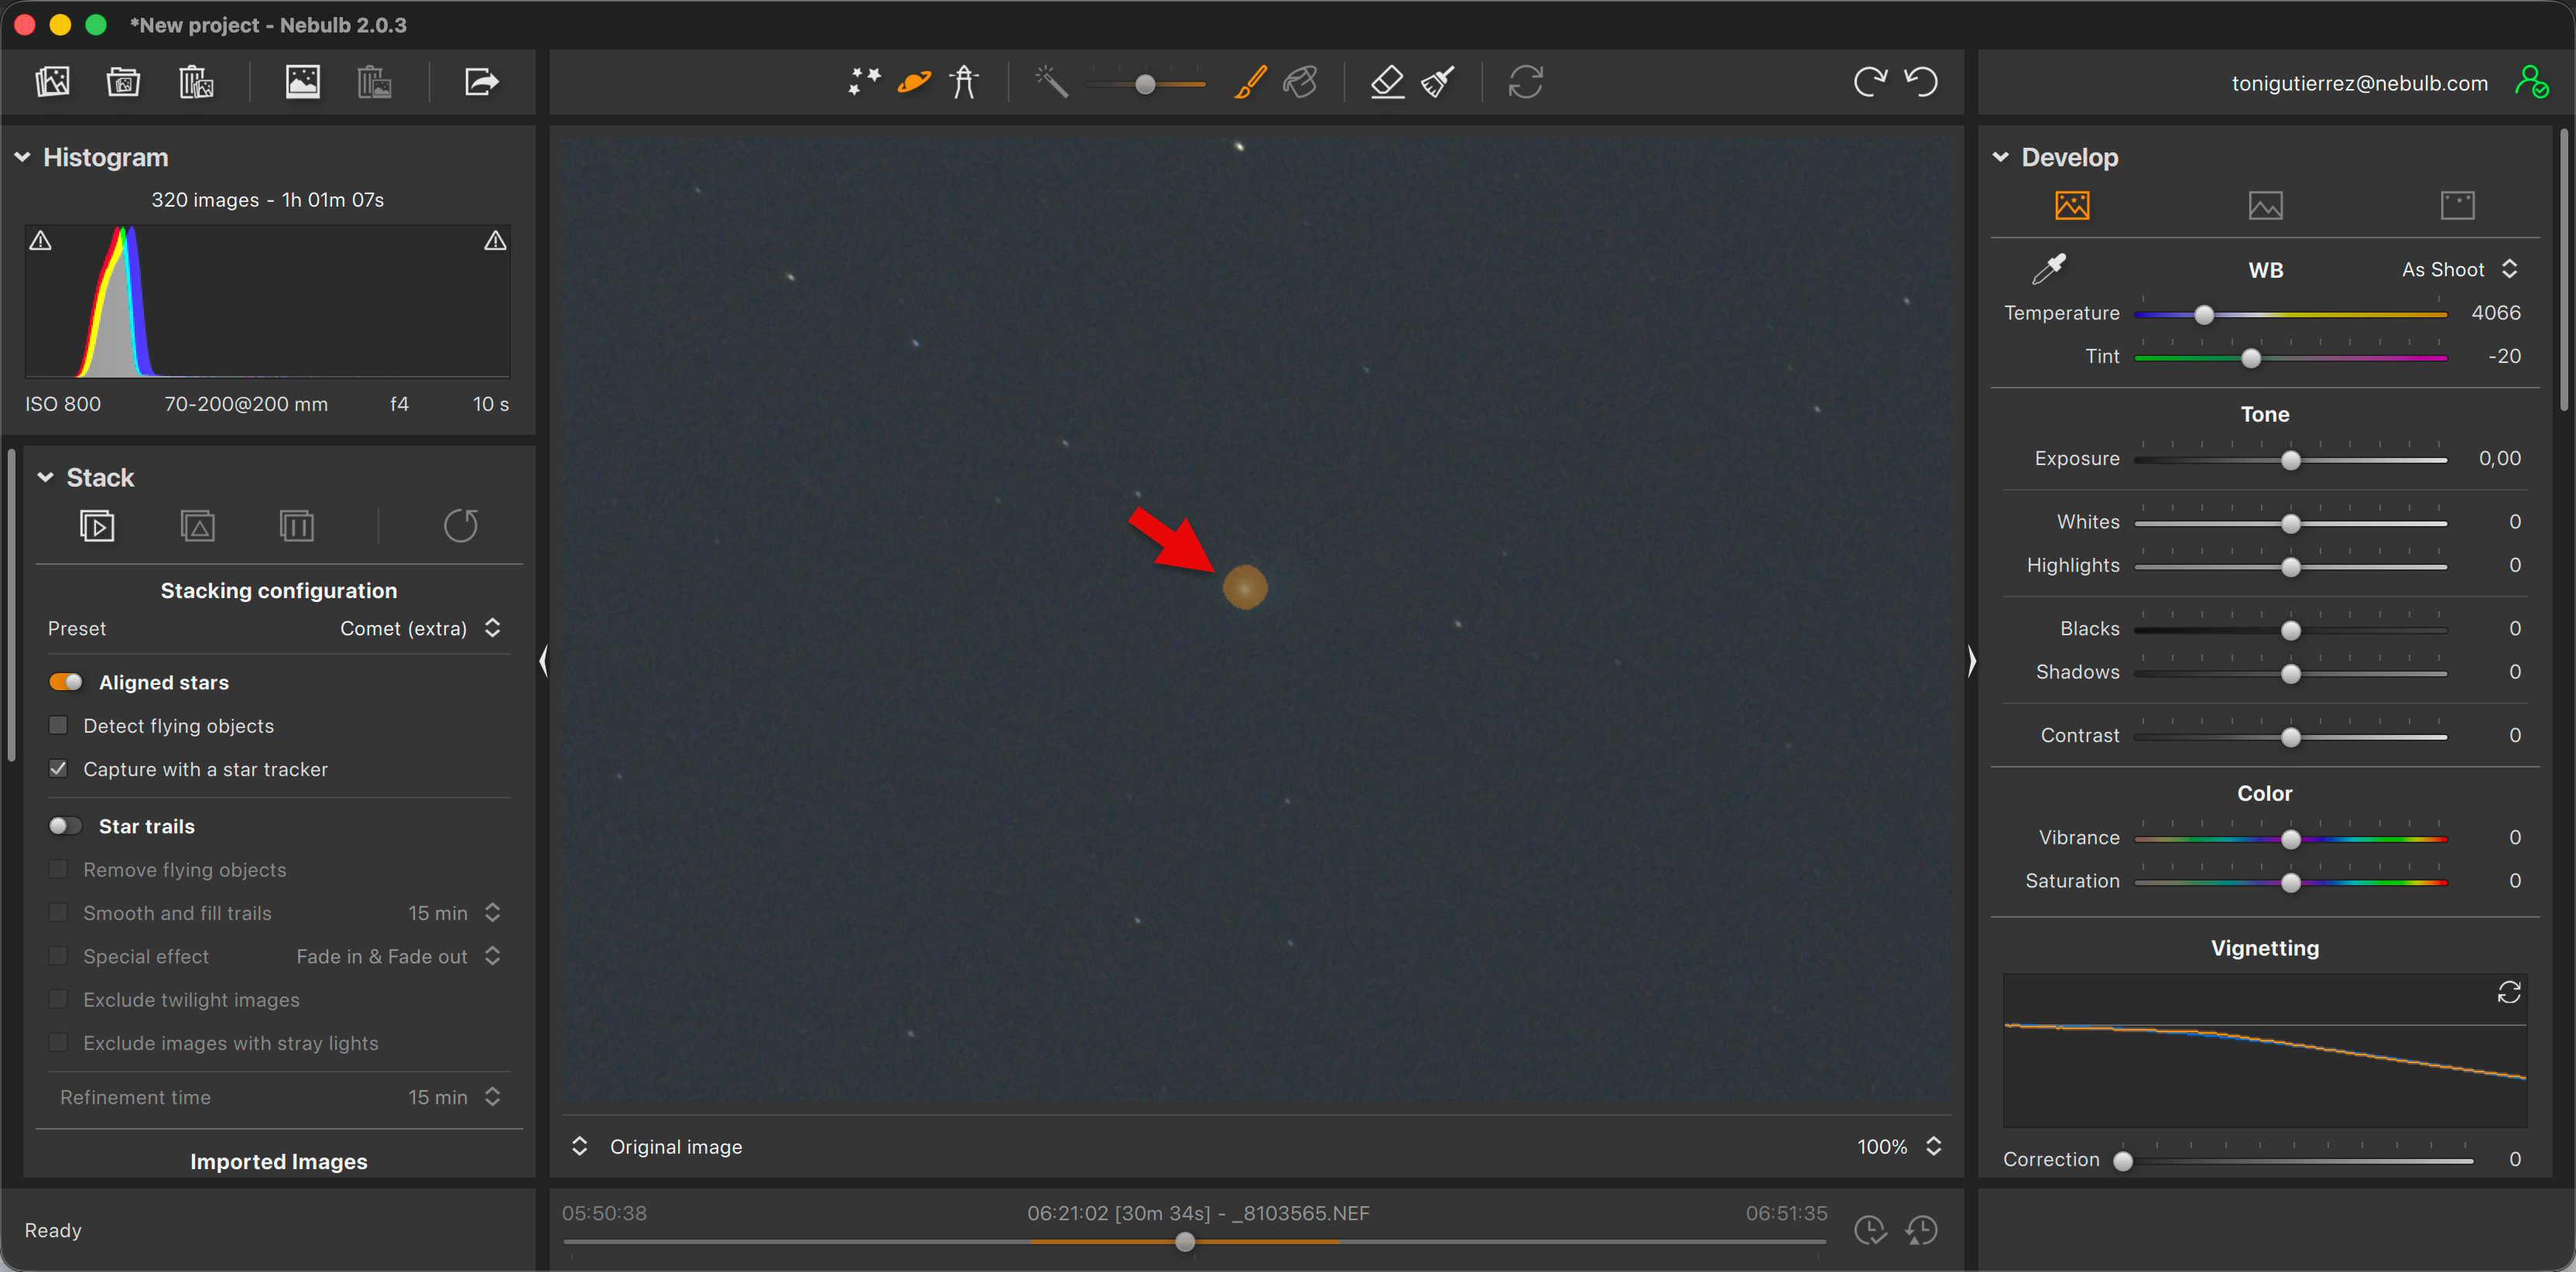Toggle the Aligned stars switch
Screen dimensions: 2576x1272
click(66, 682)
